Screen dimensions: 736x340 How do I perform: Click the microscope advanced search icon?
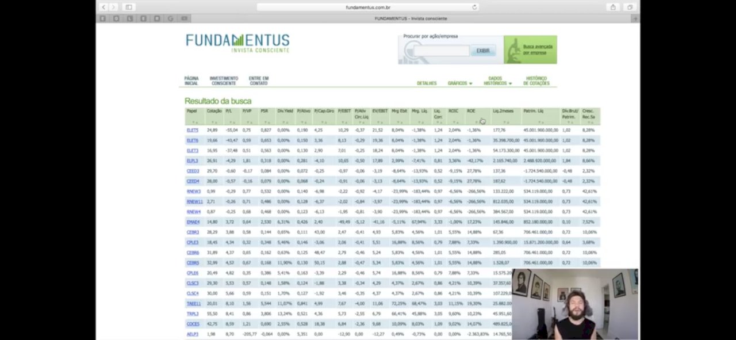(x=512, y=50)
